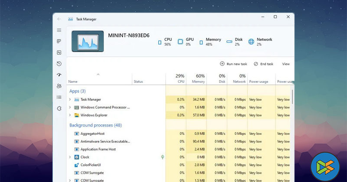
Task: Select the Antimalware Service Executable row
Action: (105, 141)
